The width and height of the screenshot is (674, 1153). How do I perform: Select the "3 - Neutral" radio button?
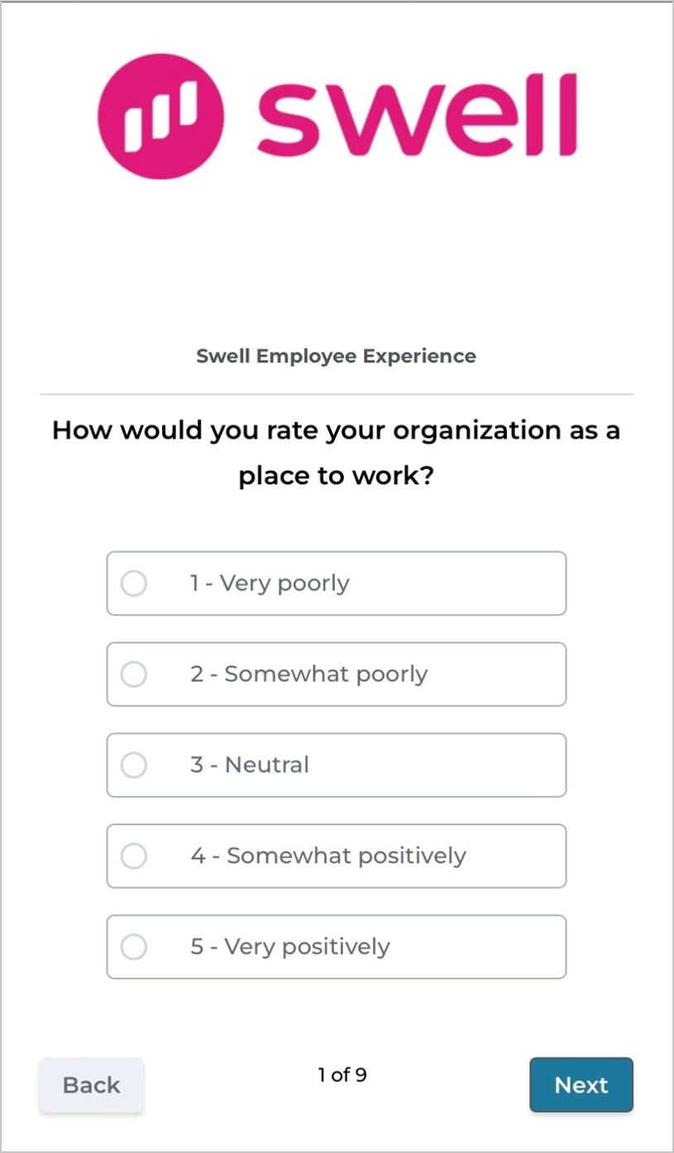point(133,765)
